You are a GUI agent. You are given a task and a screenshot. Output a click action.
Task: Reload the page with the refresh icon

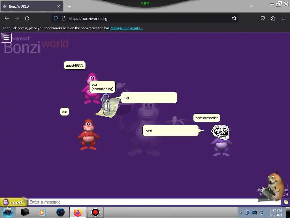click(x=27, y=18)
